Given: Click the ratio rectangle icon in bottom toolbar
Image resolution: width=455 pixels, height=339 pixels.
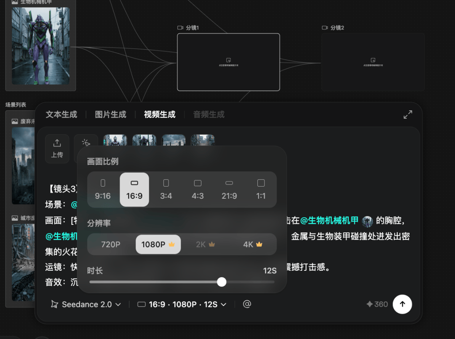Looking at the screenshot, I should [x=141, y=304].
